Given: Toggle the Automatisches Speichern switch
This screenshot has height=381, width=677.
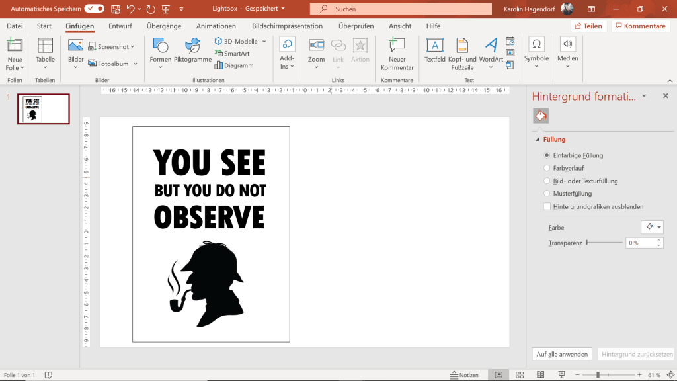Looking at the screenshot, I should [95, 9].
